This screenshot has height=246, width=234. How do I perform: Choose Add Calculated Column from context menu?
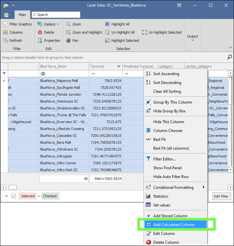[174, 225]
